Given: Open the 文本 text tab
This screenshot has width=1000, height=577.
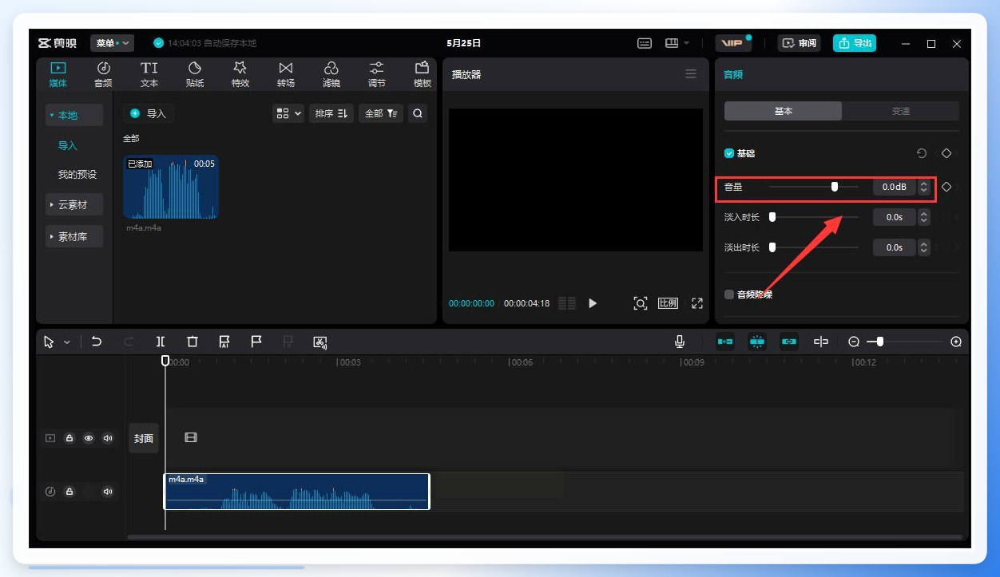Looking at the screenshot, I should 149,74.
